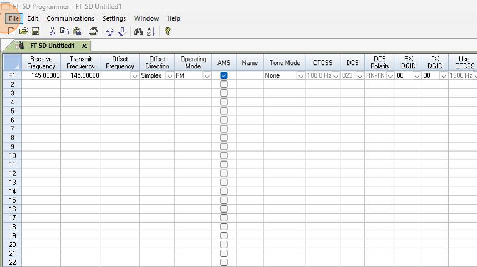Image resolution: width=477 pixels, height=267 pixels.
Task: Expand the RX DGID 00 dropdown
Action: pyautogui.click(x=417, y=76)
